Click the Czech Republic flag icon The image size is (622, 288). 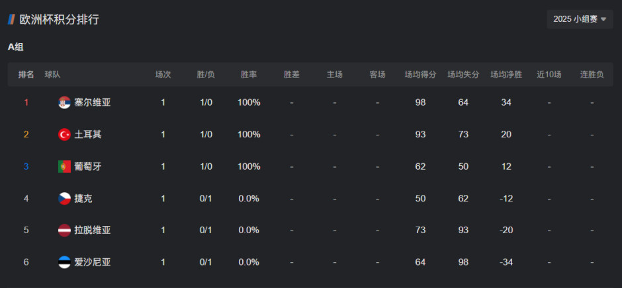[x=64, y=198]
